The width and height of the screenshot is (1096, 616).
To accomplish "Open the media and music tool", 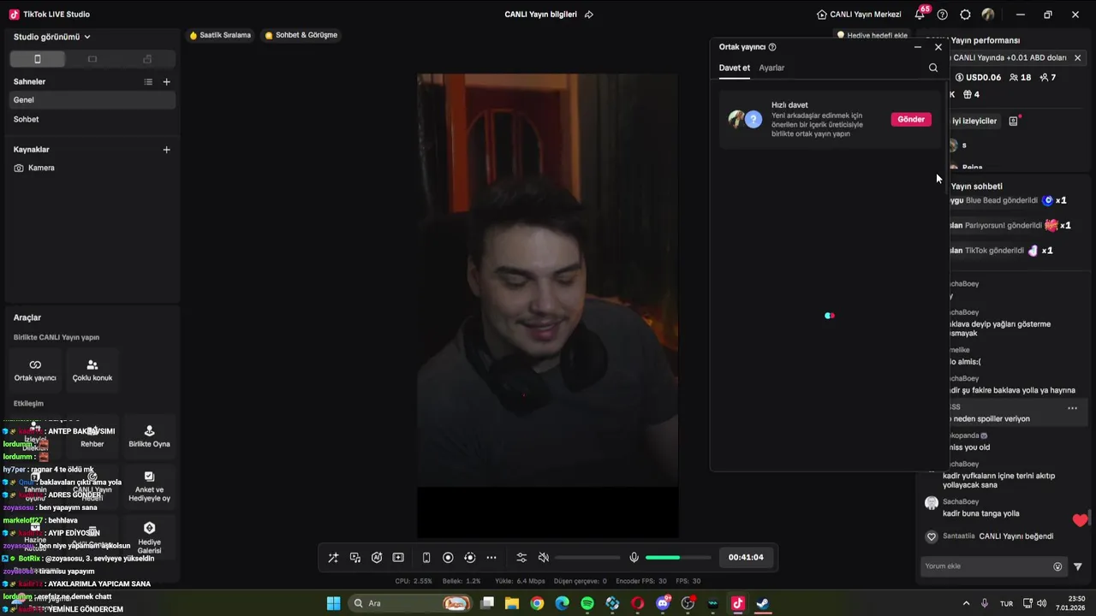I will coord(355,558).
